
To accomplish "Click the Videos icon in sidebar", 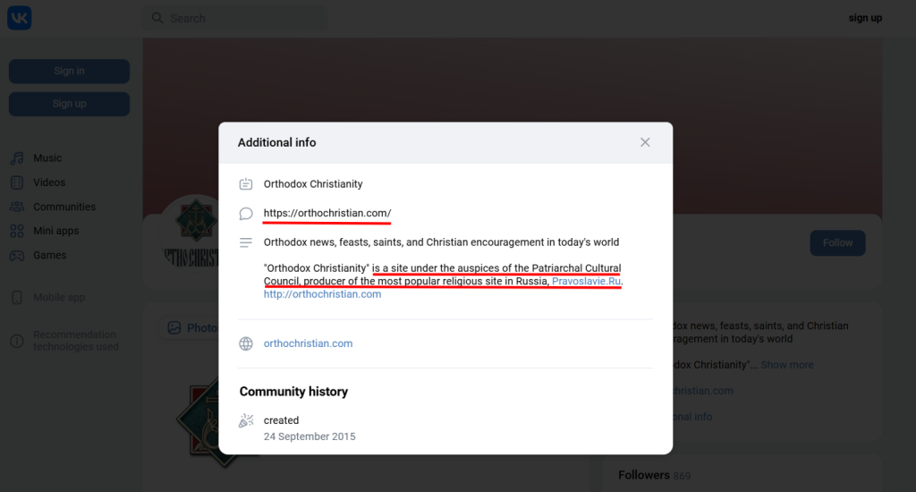I will [x=17, y=182].
